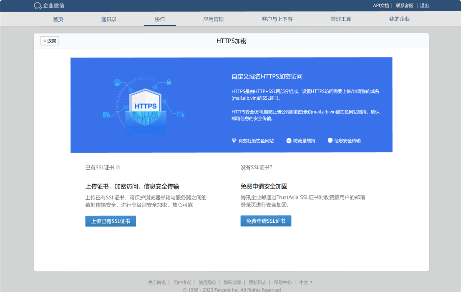Click the 免费申请SSL证书 button
Image resolution: width=461 pixels, height=292 pixels.
(x=266, y=221)
